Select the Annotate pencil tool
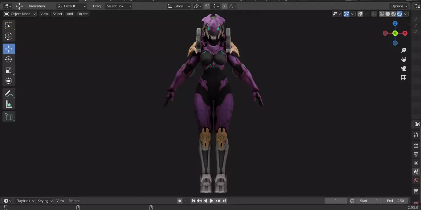Viewport: 421px width, 210px height. [9, 94]
